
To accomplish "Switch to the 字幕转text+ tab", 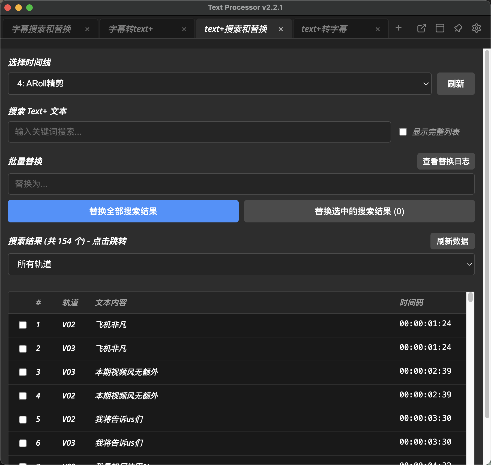I will pos(131,29).
